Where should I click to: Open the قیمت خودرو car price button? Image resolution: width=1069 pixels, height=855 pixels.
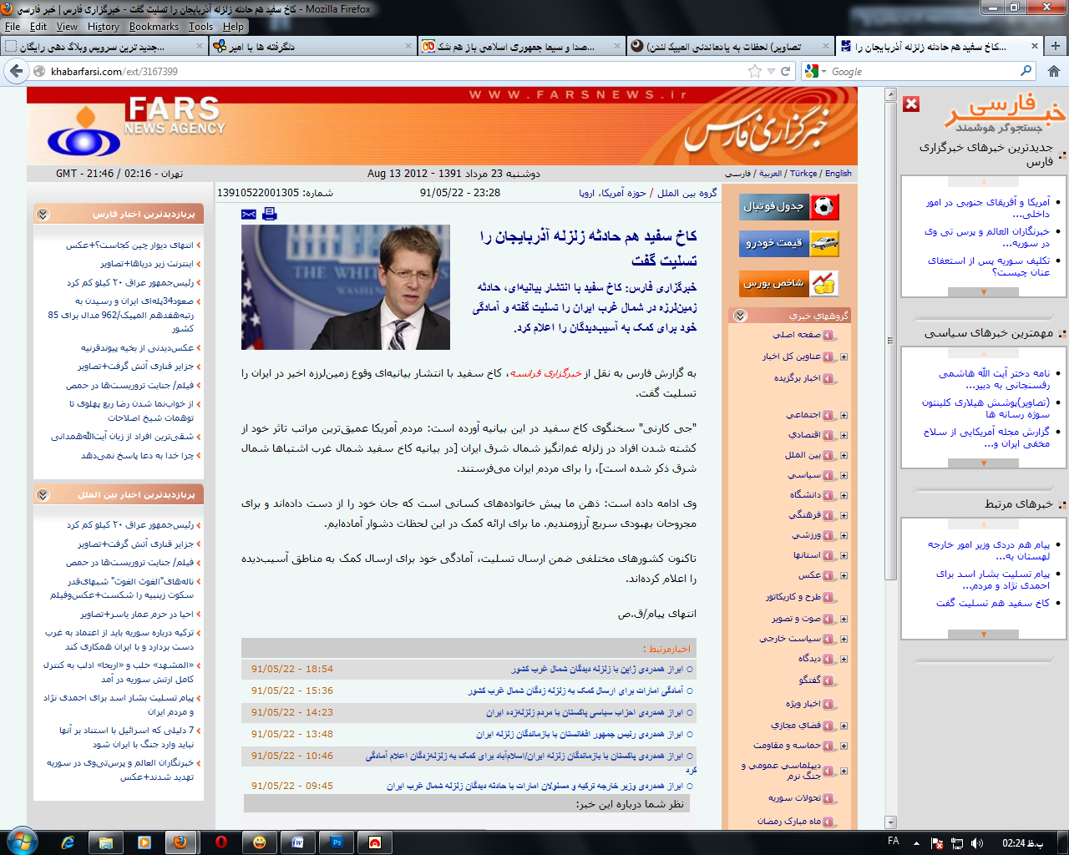click(x=789, y=243)
